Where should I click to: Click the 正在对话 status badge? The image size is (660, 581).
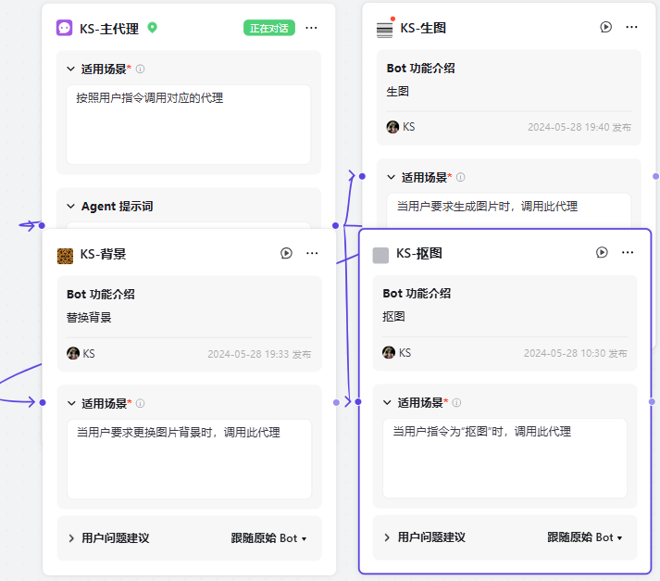pyautogui.click(x=268, y=28)
